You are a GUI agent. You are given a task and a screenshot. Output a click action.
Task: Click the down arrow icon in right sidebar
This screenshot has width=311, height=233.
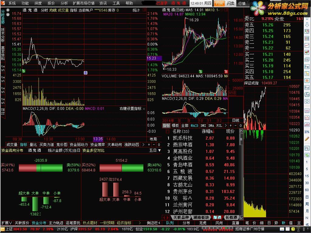[x=307, y=25]
